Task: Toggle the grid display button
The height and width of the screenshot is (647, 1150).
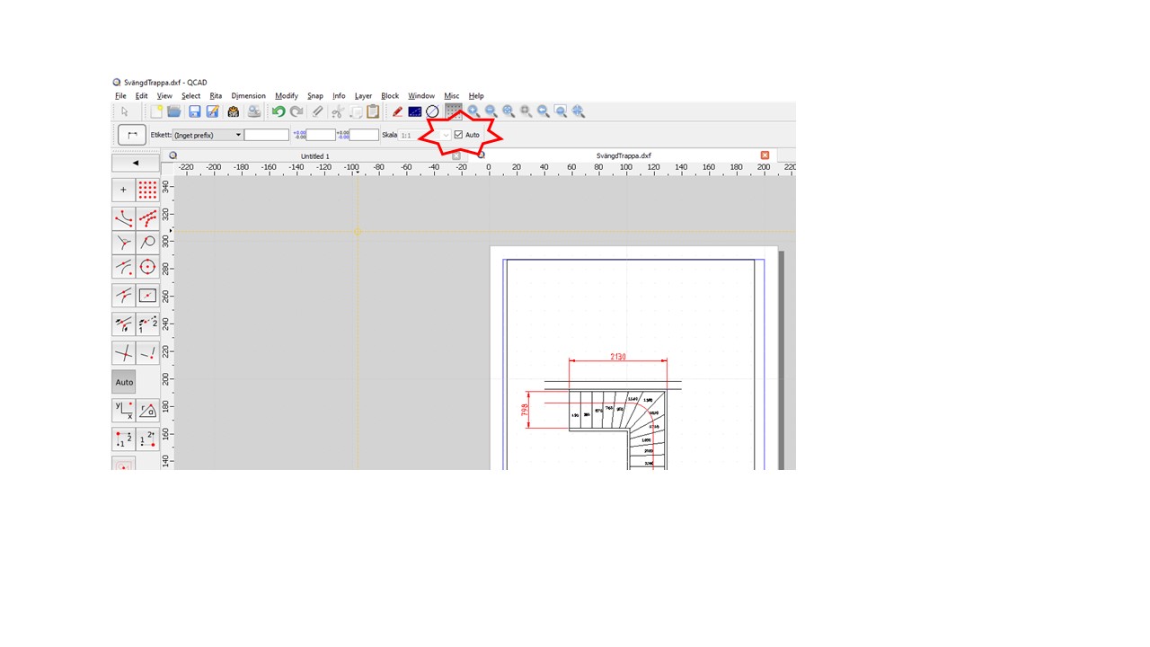Action: [x=454, y=111]
